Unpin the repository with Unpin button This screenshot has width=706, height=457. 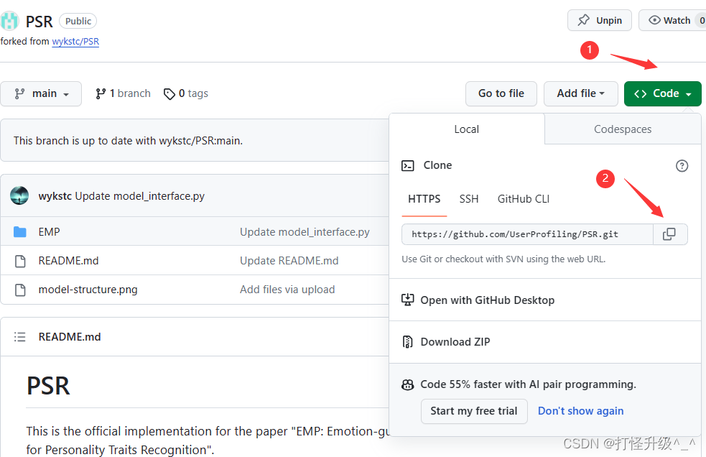pos(599,20)
